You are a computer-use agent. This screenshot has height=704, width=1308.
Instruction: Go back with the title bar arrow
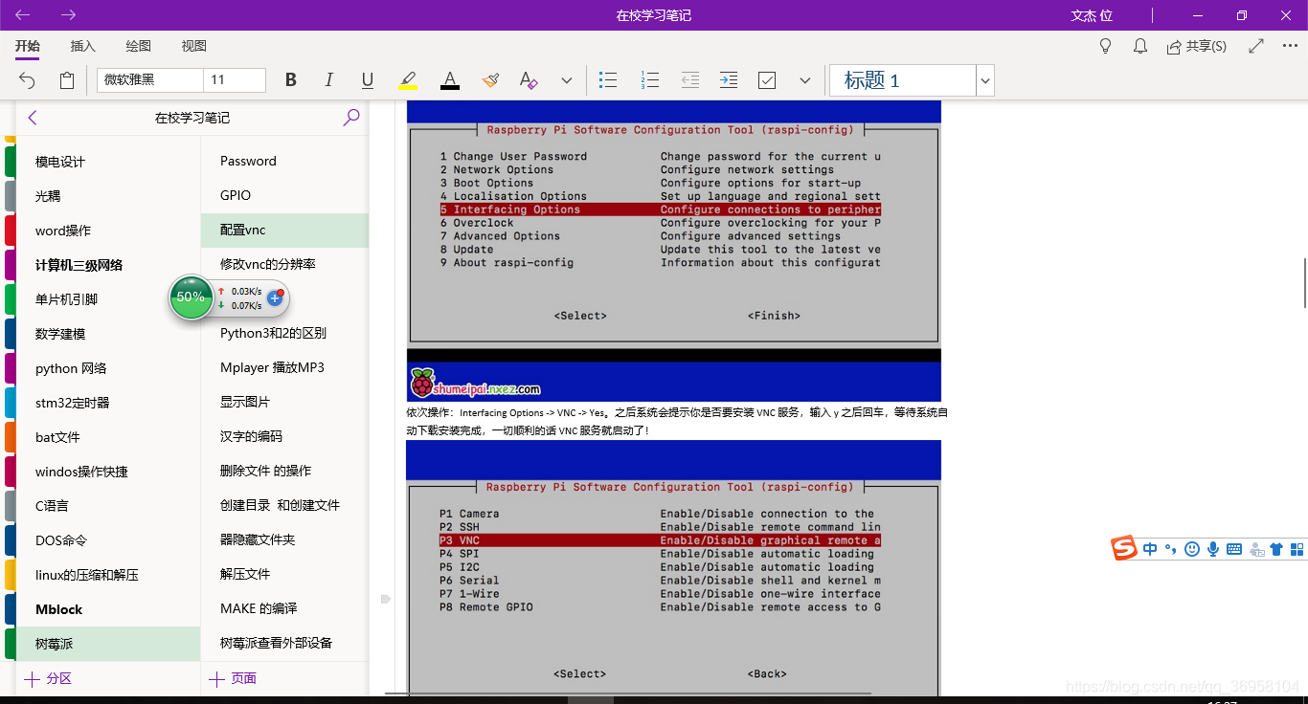tap(23, 15)
